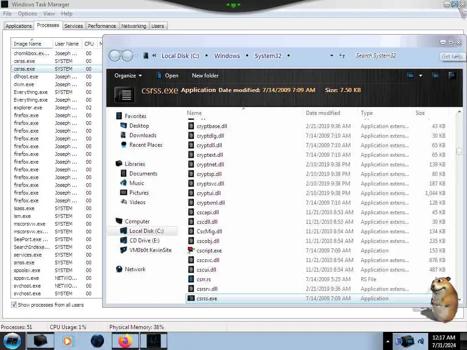The image size is (467, 350).
Task: Click Local Disk (C:) in address breadcrumb
Action: pos(180,56)
